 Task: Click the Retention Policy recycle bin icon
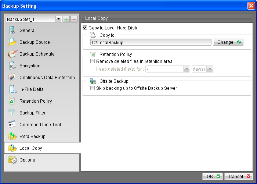12,101
